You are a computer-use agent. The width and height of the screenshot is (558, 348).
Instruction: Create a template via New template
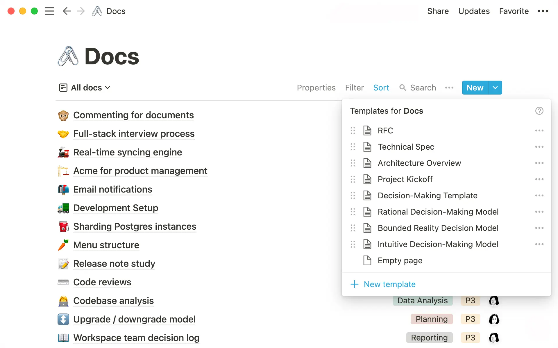389,284
